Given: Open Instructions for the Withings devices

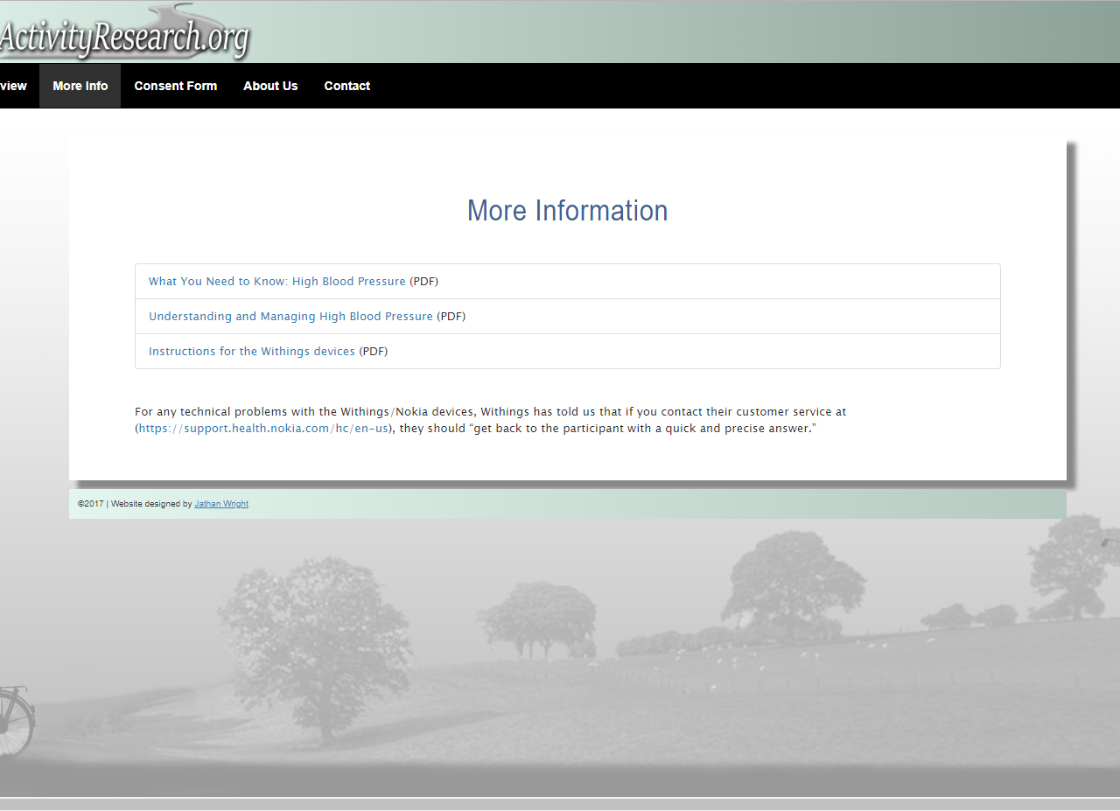Looking at the screenshot, I should coord(251,352).
